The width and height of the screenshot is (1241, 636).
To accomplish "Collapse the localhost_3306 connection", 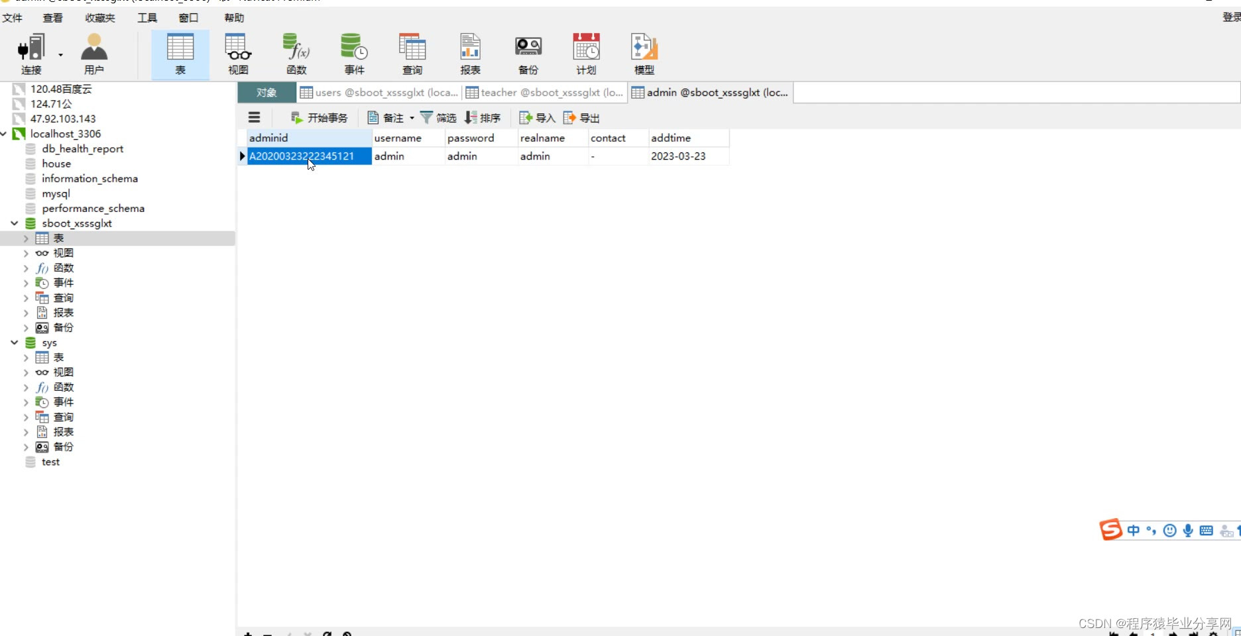I will 4,134.
